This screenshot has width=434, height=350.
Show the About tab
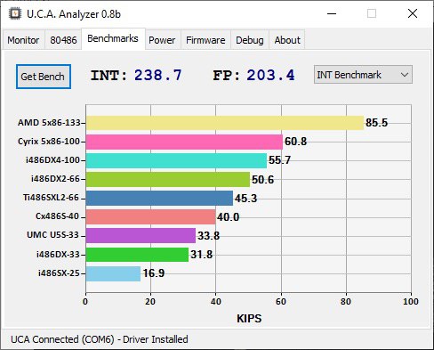click(287, 40)
